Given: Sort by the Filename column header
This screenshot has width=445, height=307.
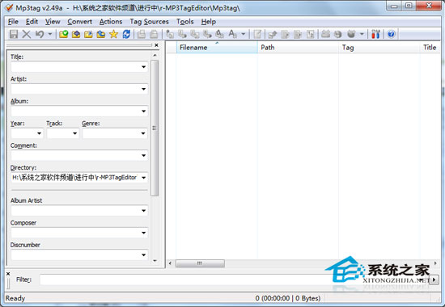Looking at the screenshot, I should 217,48.
